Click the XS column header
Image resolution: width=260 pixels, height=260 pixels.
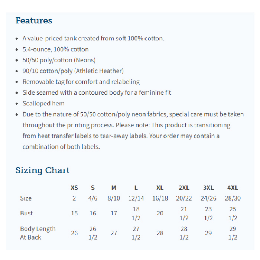click(74, 188)
